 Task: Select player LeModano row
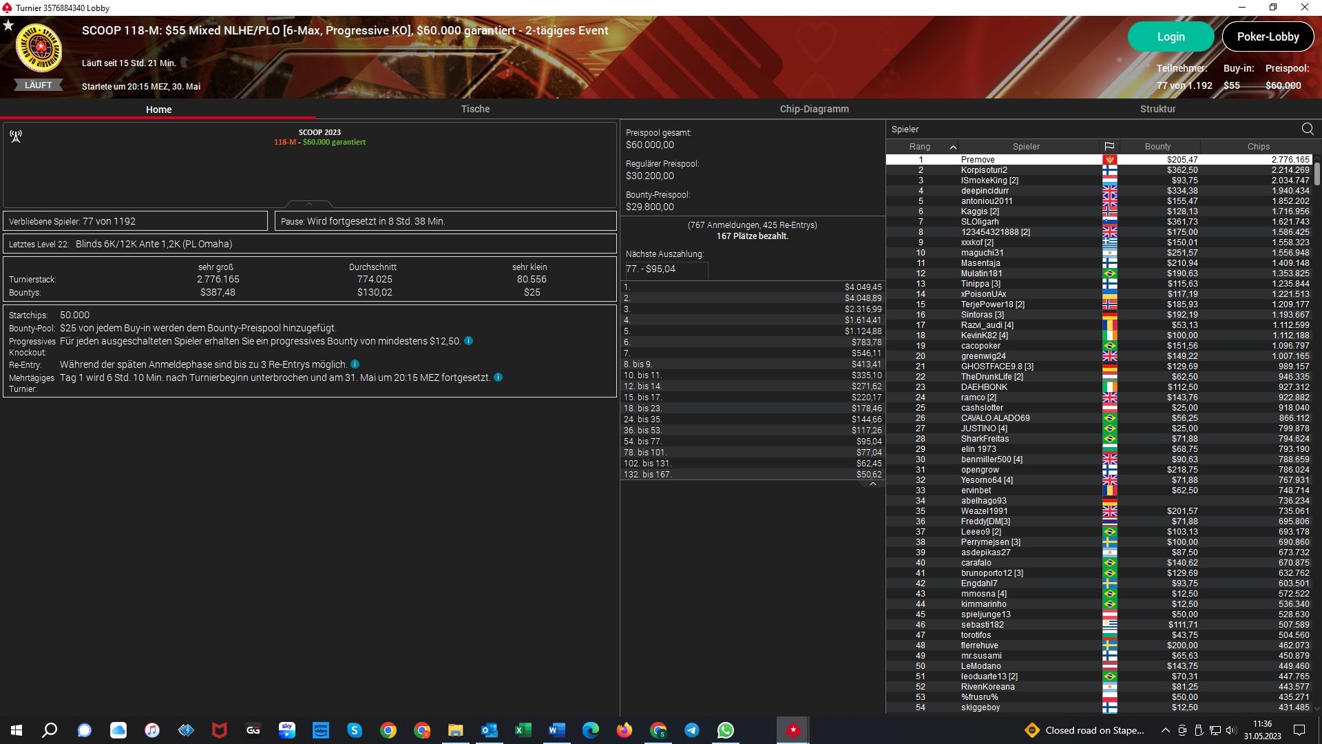pyautogui.click(x=1099, y=665)
